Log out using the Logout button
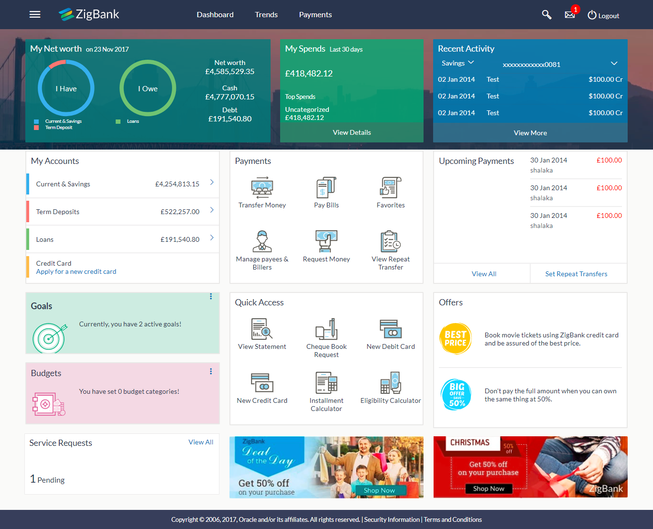 603,15
